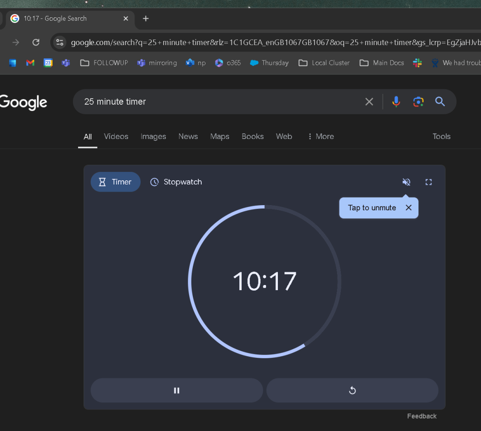The height and width of the screenshot is (431, 481).
Task: Clear the search box text
Action: (369, 102)
